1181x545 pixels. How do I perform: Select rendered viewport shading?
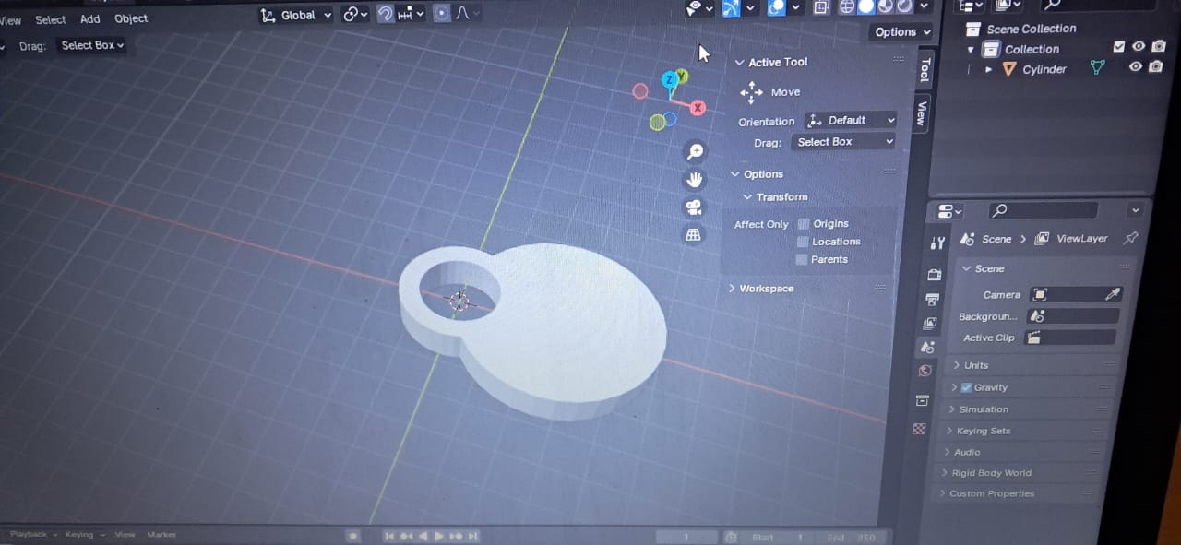click(903, 6)
